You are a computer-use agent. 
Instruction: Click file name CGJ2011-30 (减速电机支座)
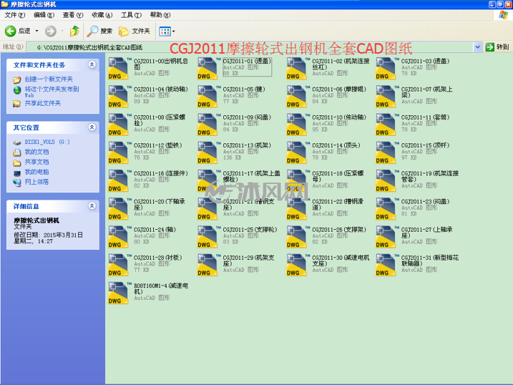pyautogui.click(x=340, y=261)
